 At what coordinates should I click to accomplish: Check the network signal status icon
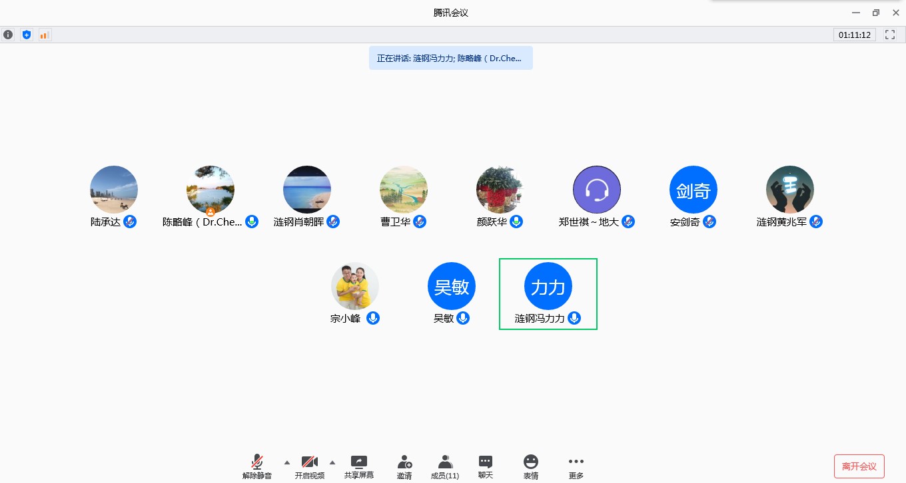click(45, 35)
